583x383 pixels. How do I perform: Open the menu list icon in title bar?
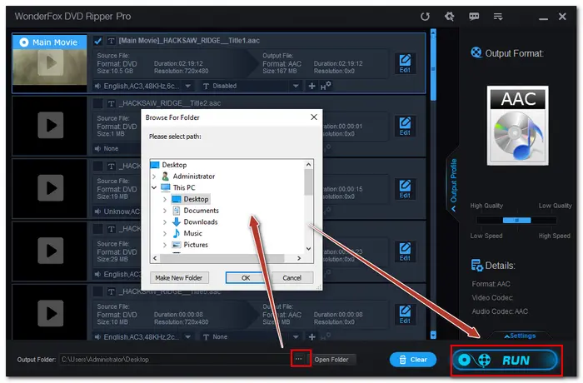pyautogui.click(x=498, y=17)
